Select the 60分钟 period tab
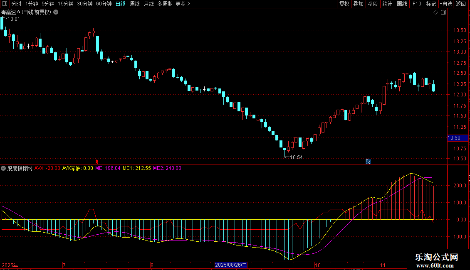This screenshot has height=270, width=470. point(104,4)
